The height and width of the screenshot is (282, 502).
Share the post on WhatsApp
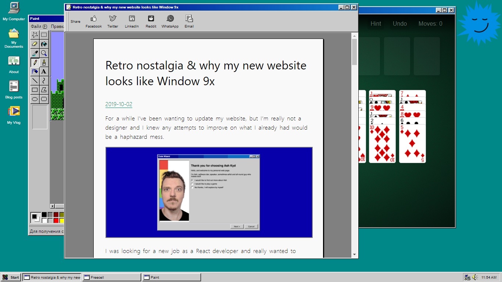pyautogui.click(x=170, y=21)
